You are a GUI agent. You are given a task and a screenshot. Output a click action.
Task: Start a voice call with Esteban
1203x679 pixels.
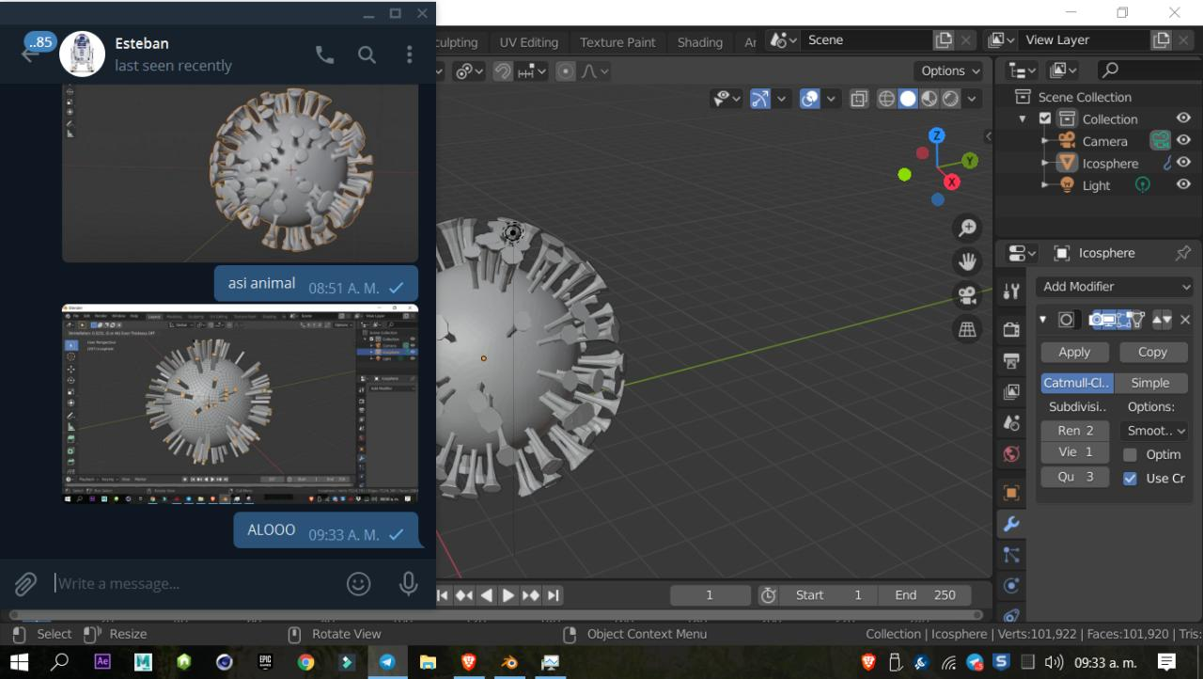click(x=324, y=55)
